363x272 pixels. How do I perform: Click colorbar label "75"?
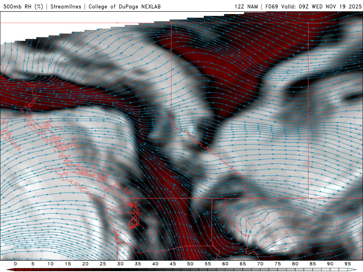[278, 264]
